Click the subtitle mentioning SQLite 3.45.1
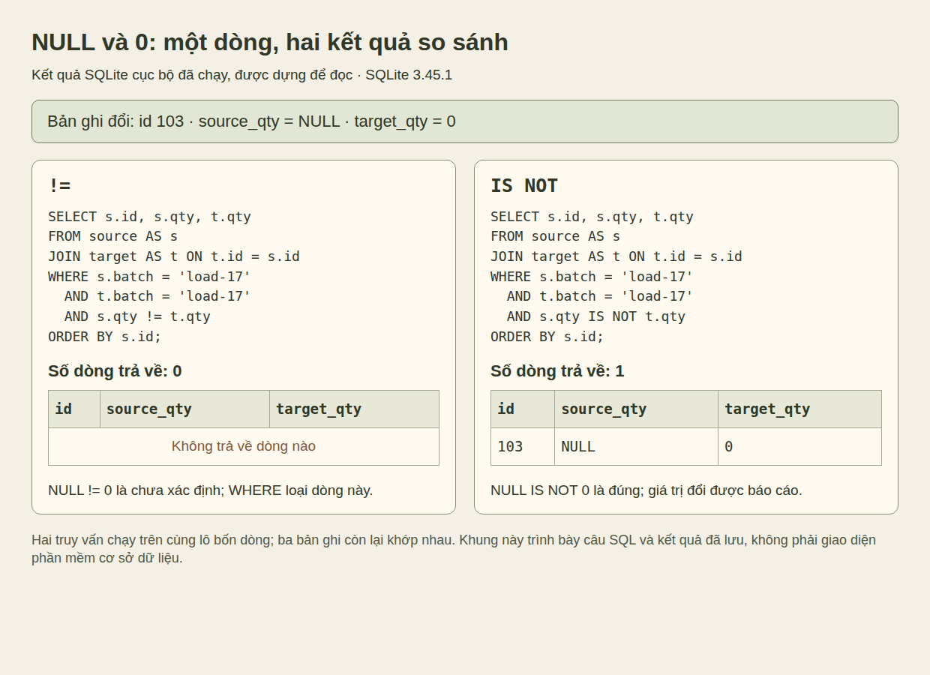 tap(241, 75)
